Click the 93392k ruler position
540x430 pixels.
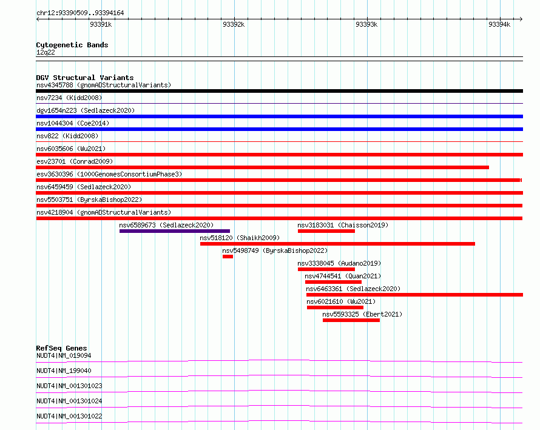pyautogui.click(x=234, y=24)
